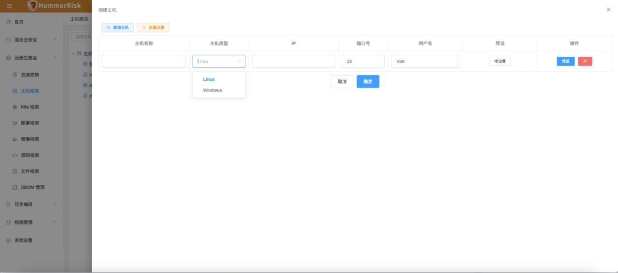Expand the 混合云安全 submenu
This screenshot has height=273, width=618.
pos(29,40)
